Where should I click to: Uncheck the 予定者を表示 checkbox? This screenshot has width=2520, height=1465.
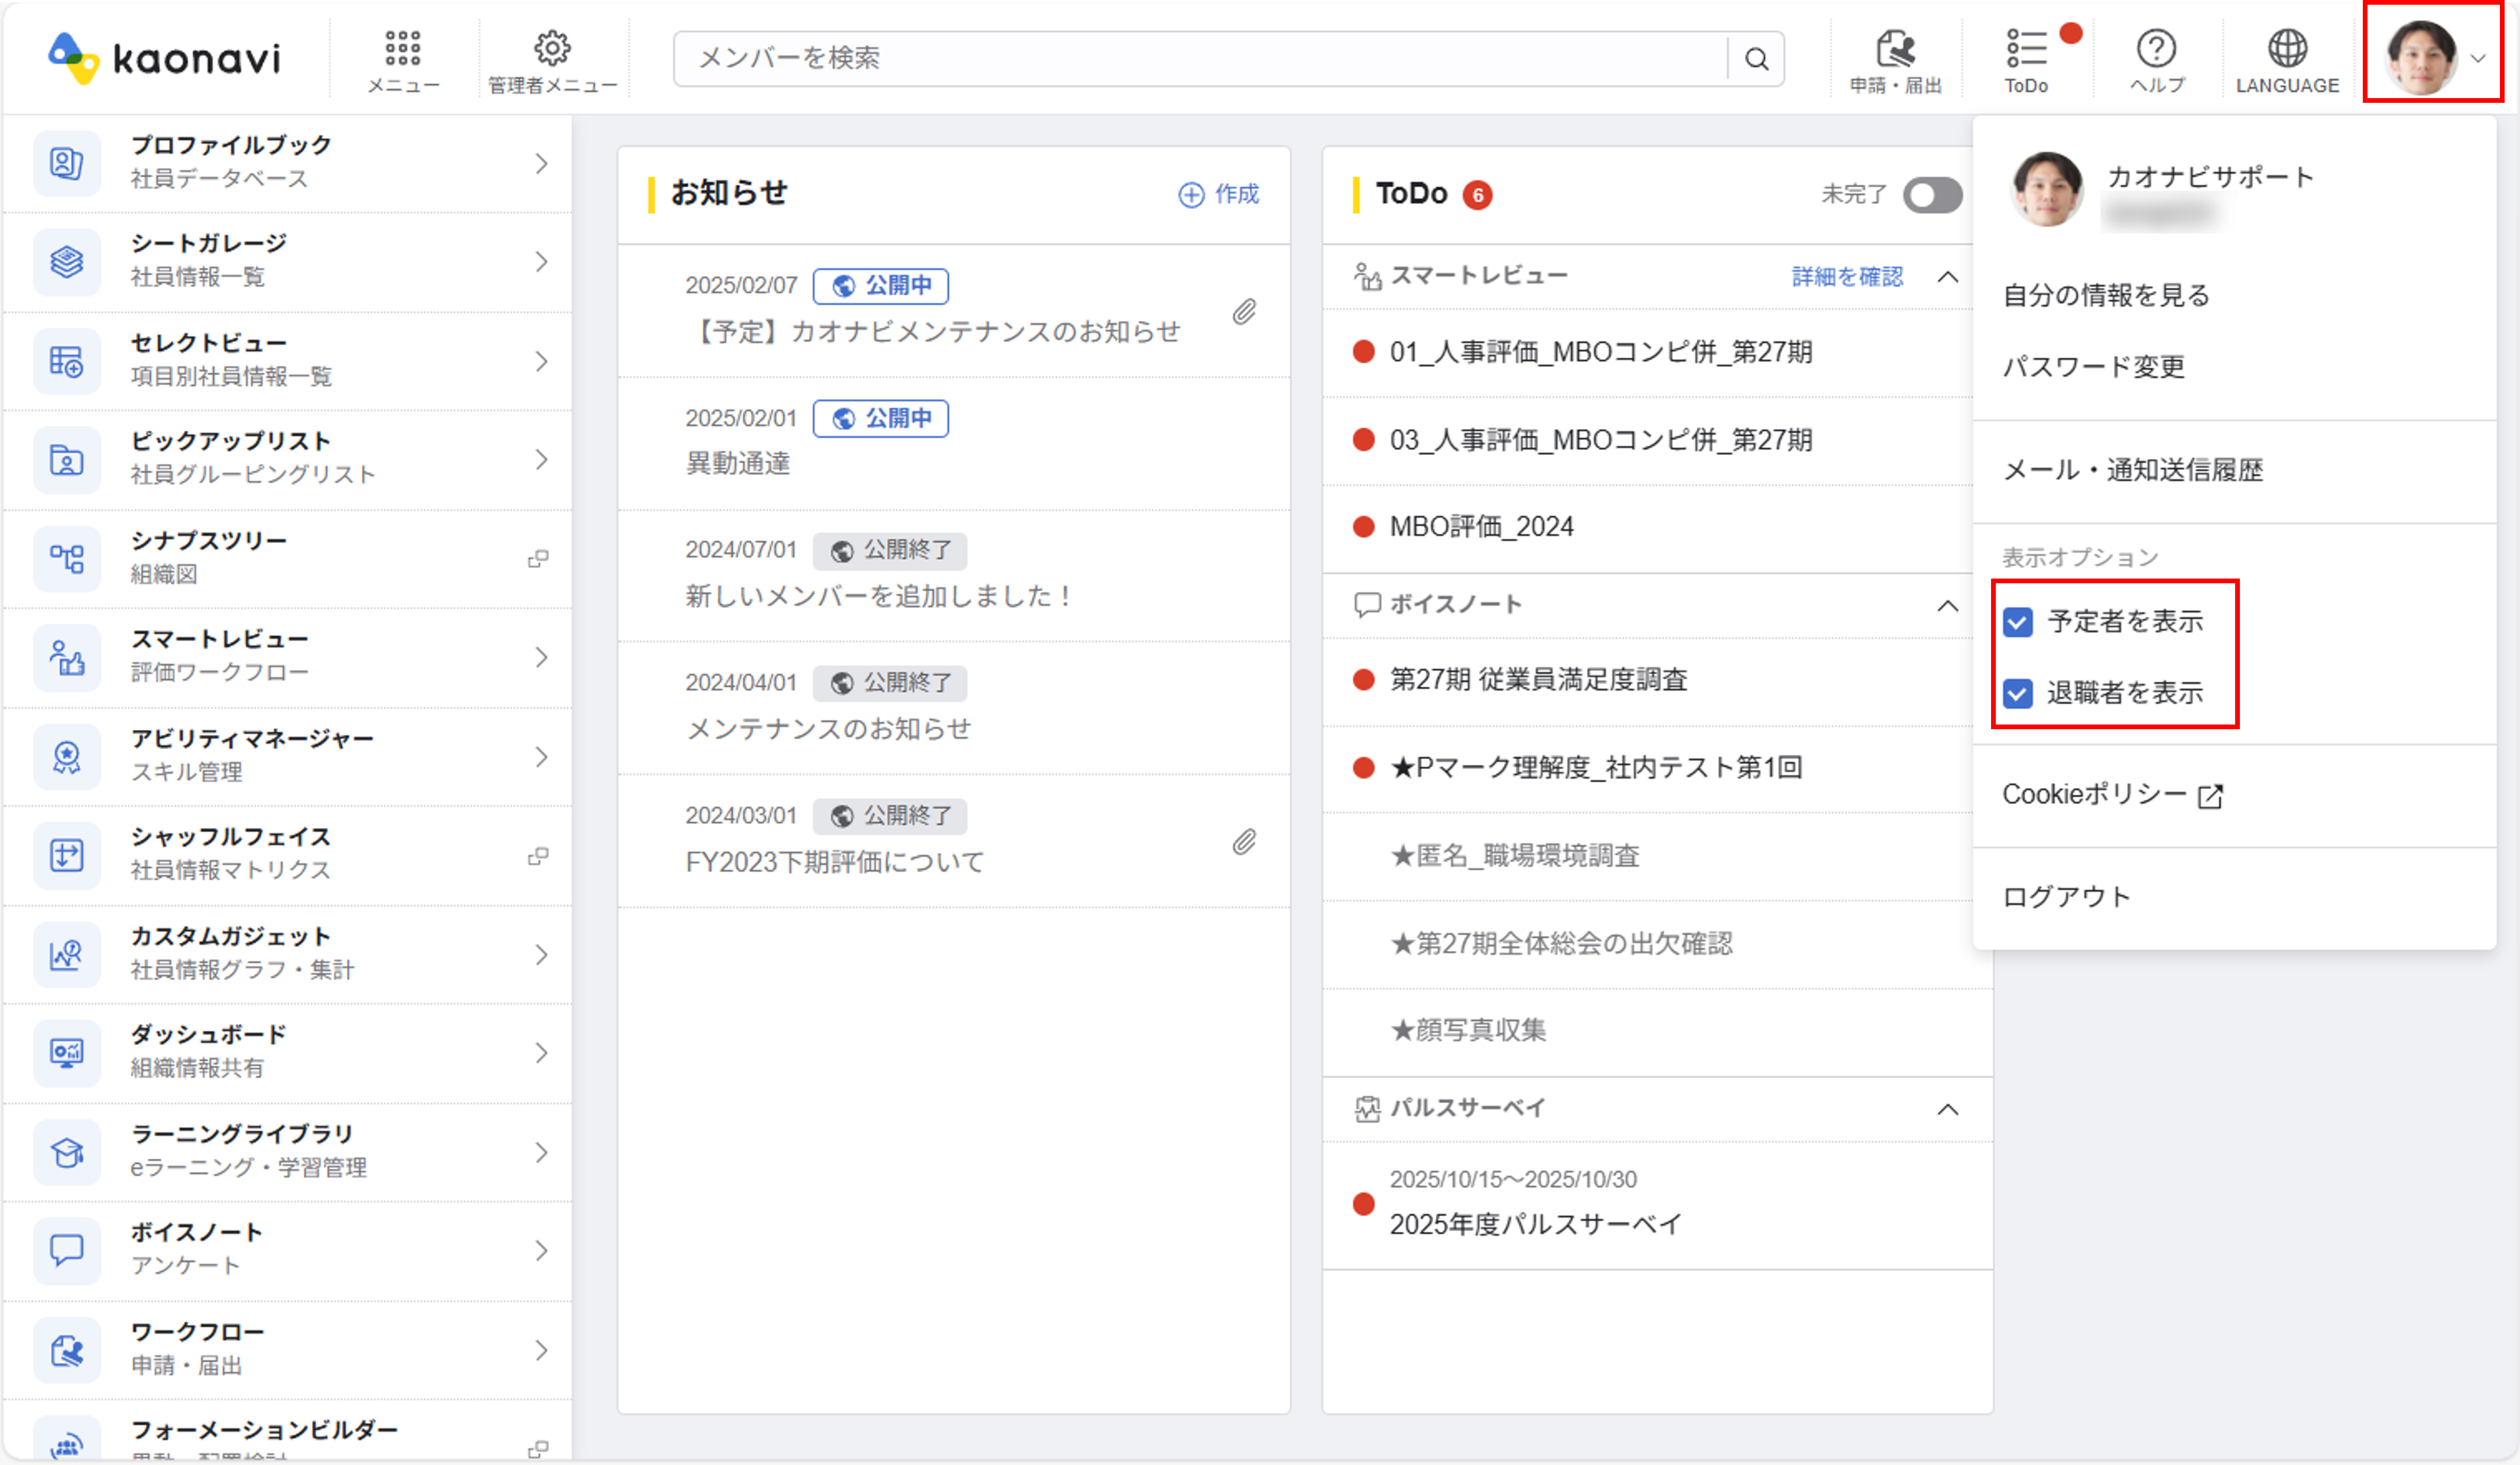[2018, 622]
